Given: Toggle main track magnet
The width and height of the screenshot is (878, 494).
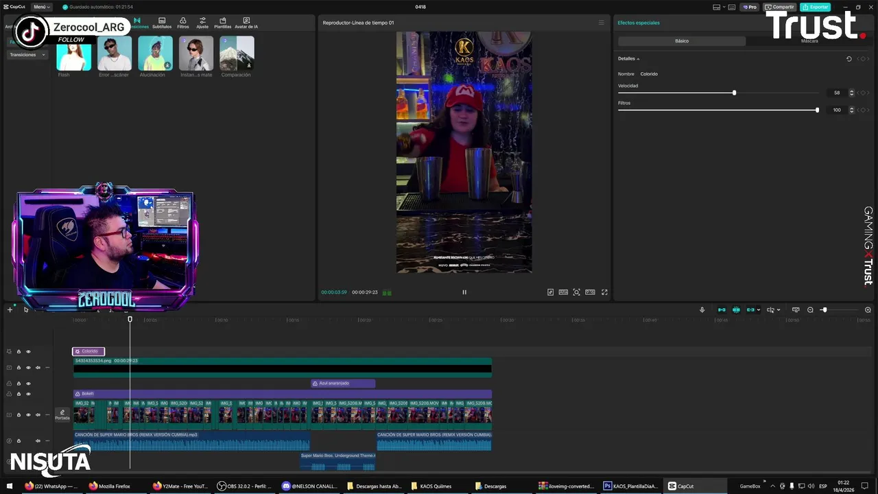Looking at the screenshot, I should 722,310.
